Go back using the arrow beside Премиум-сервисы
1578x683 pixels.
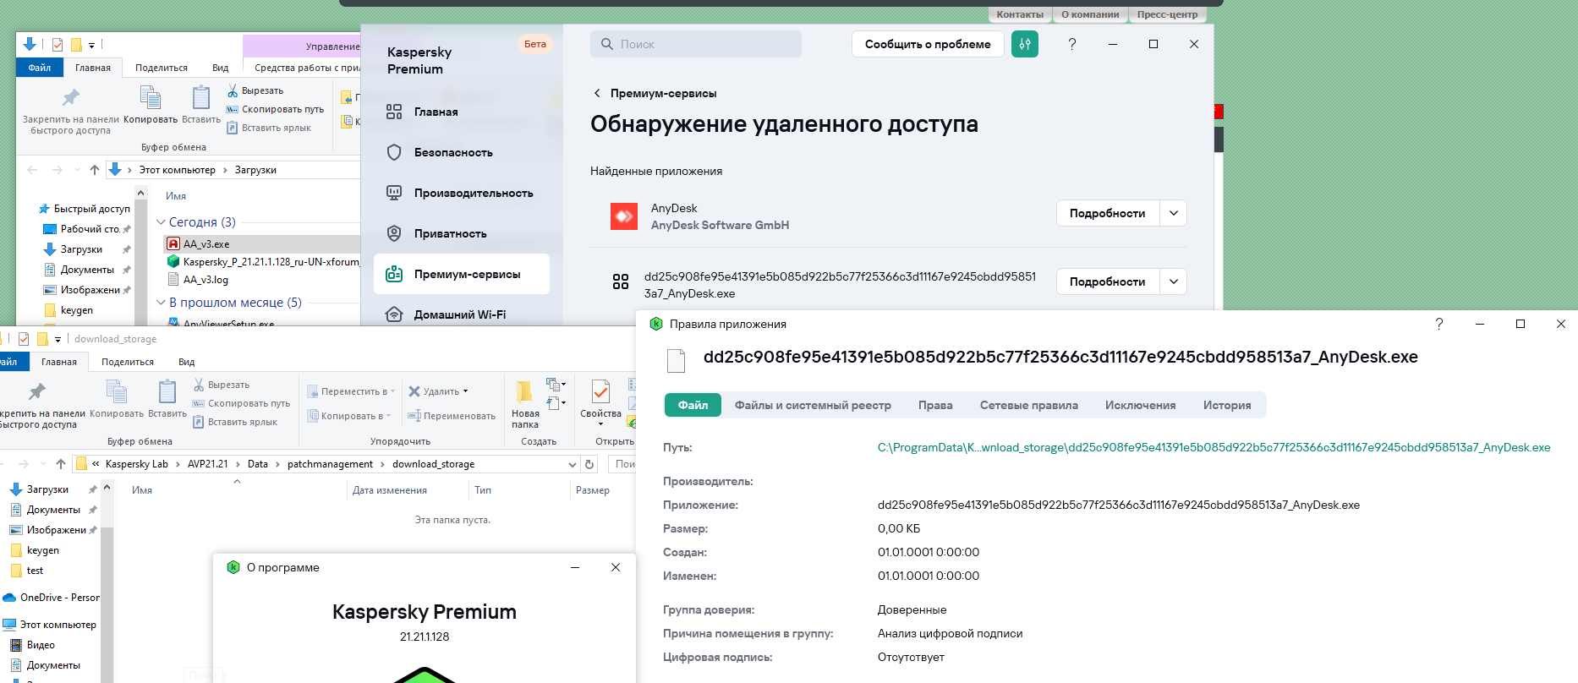point(597,93)
